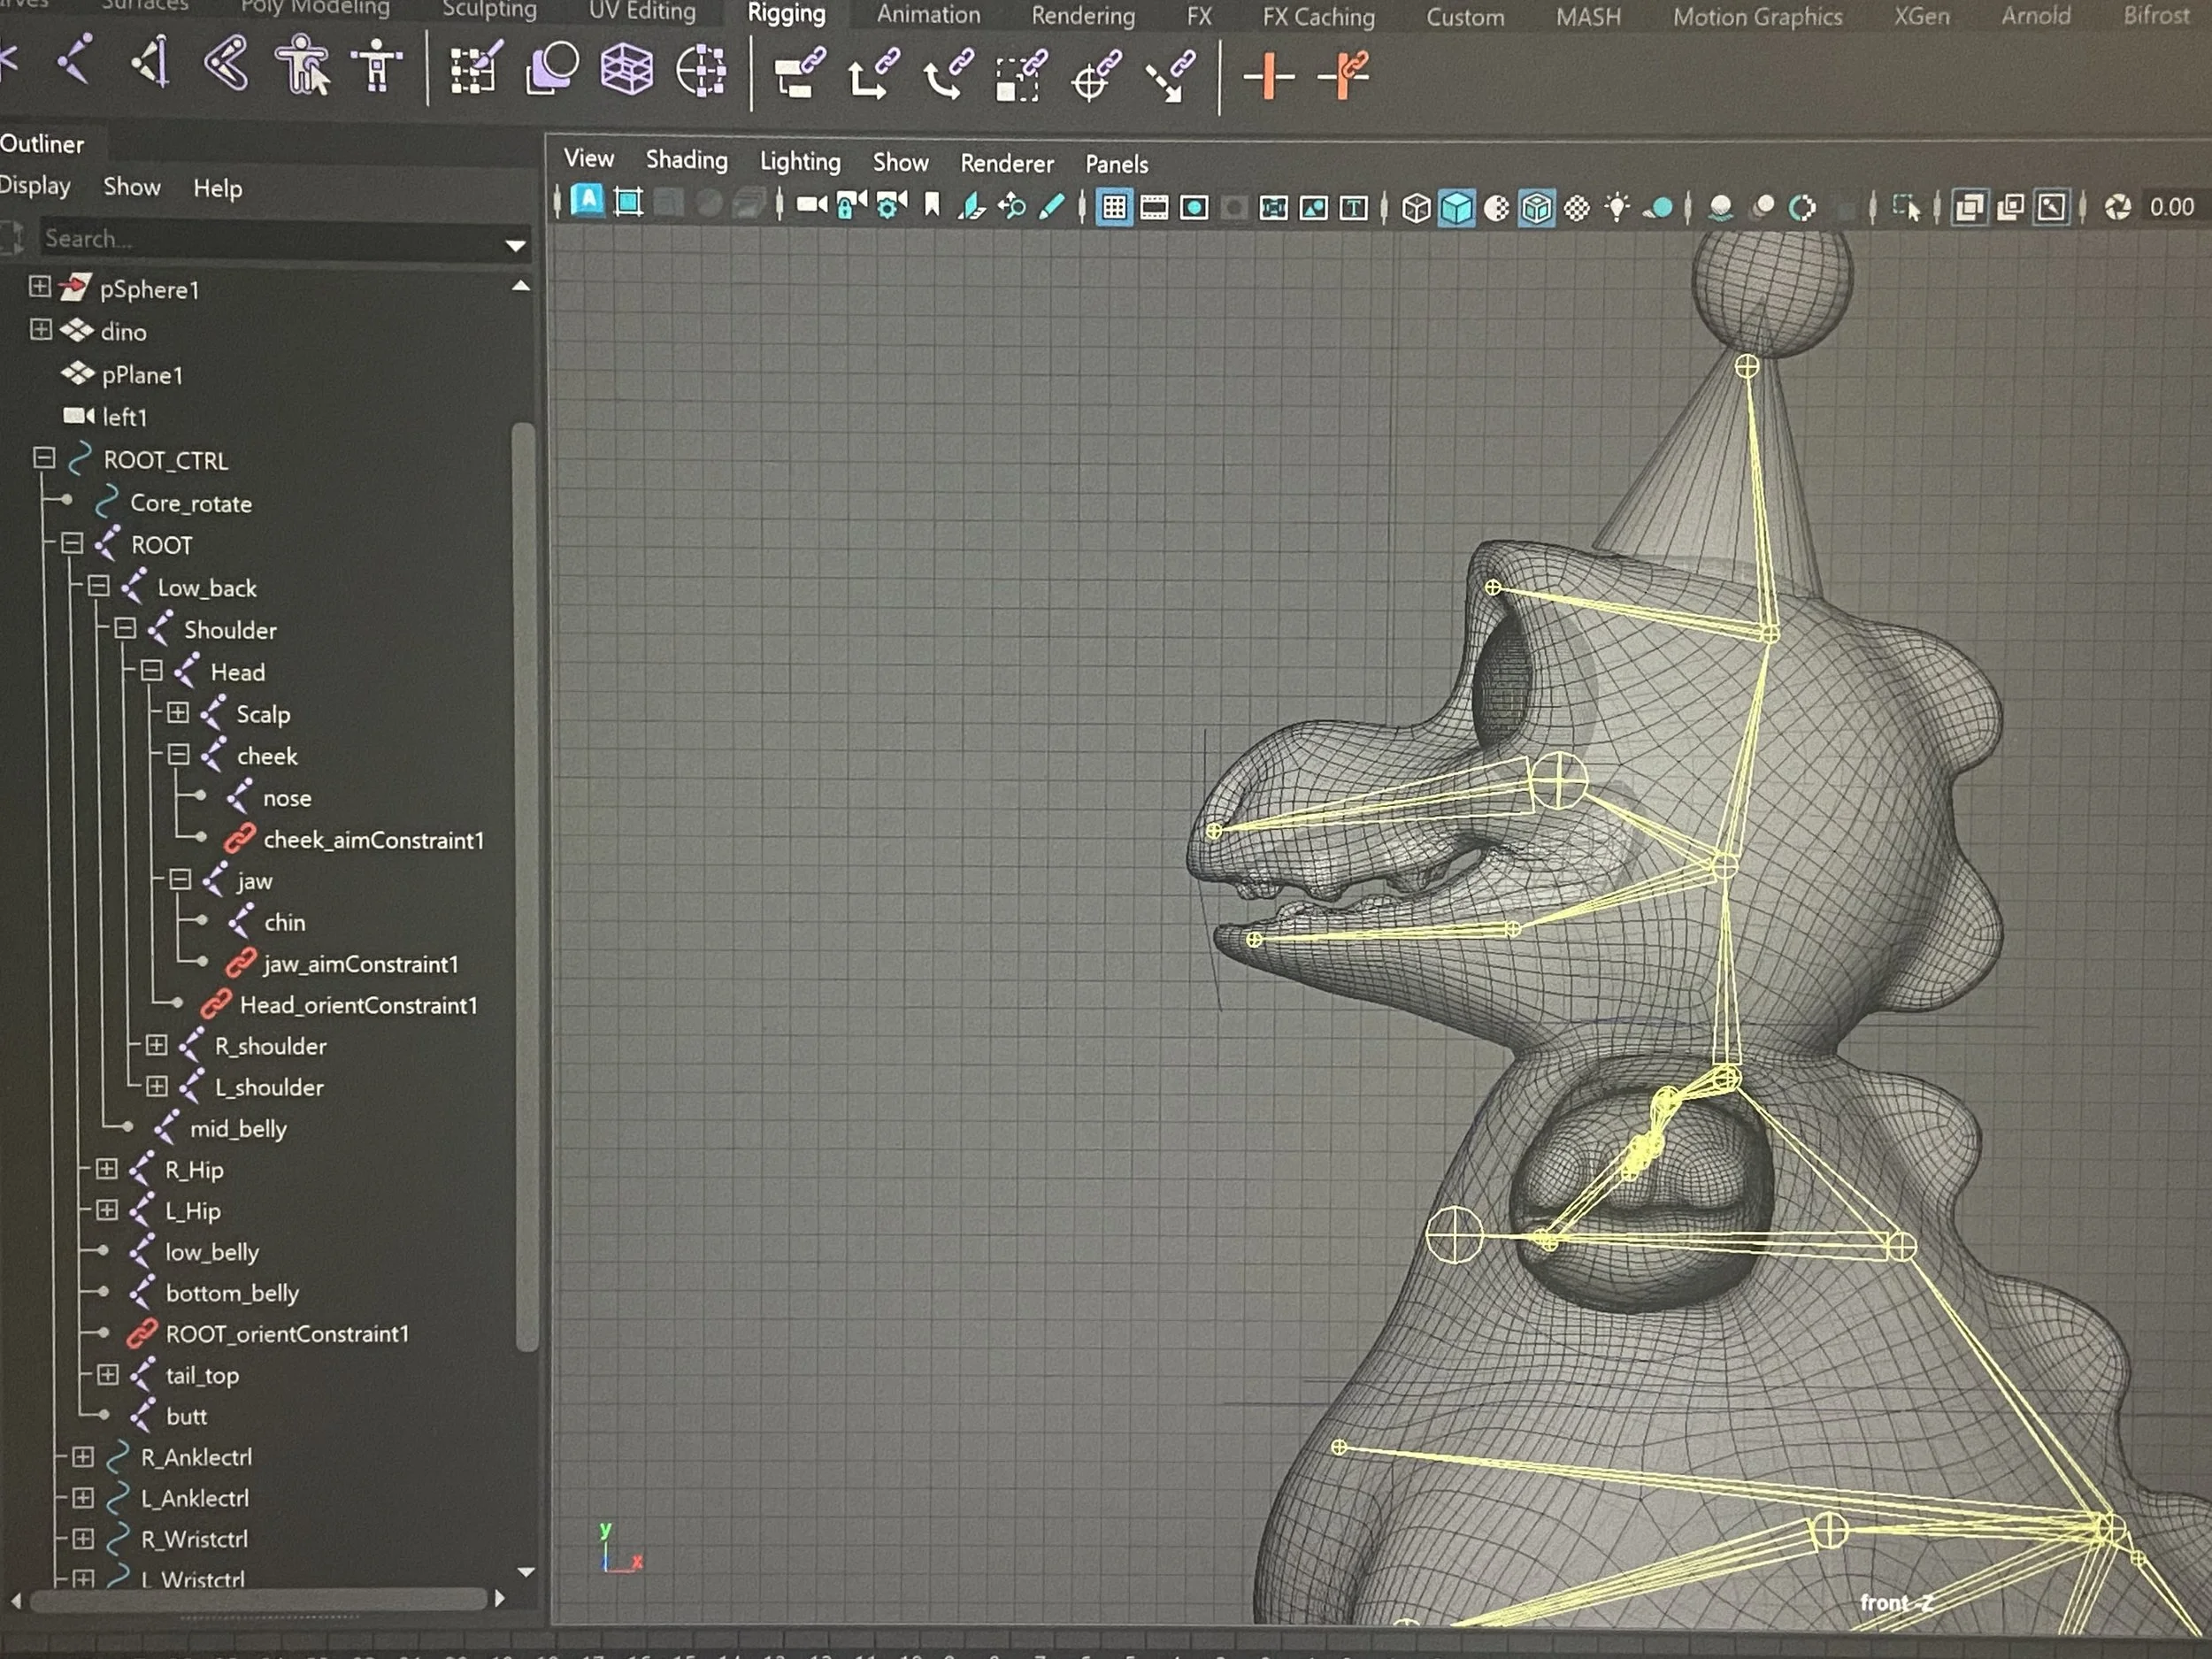
Task: Open Camera Attributes icon in panel toolbar
Action: (x=891, y=205)
